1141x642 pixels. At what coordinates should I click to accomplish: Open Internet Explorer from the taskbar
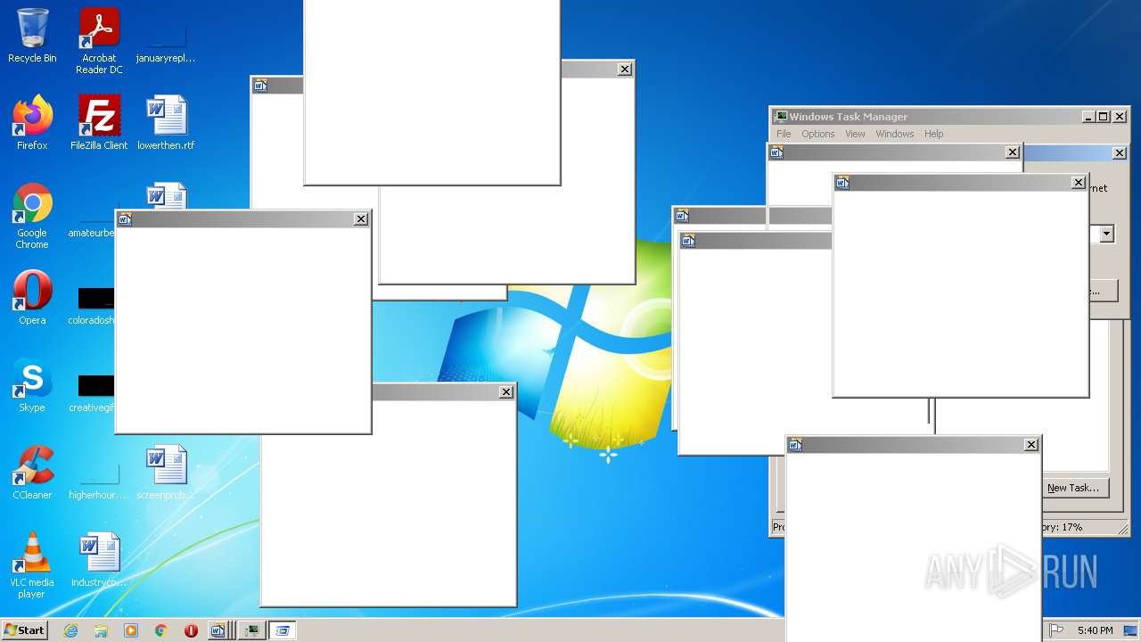coord(70,630)
